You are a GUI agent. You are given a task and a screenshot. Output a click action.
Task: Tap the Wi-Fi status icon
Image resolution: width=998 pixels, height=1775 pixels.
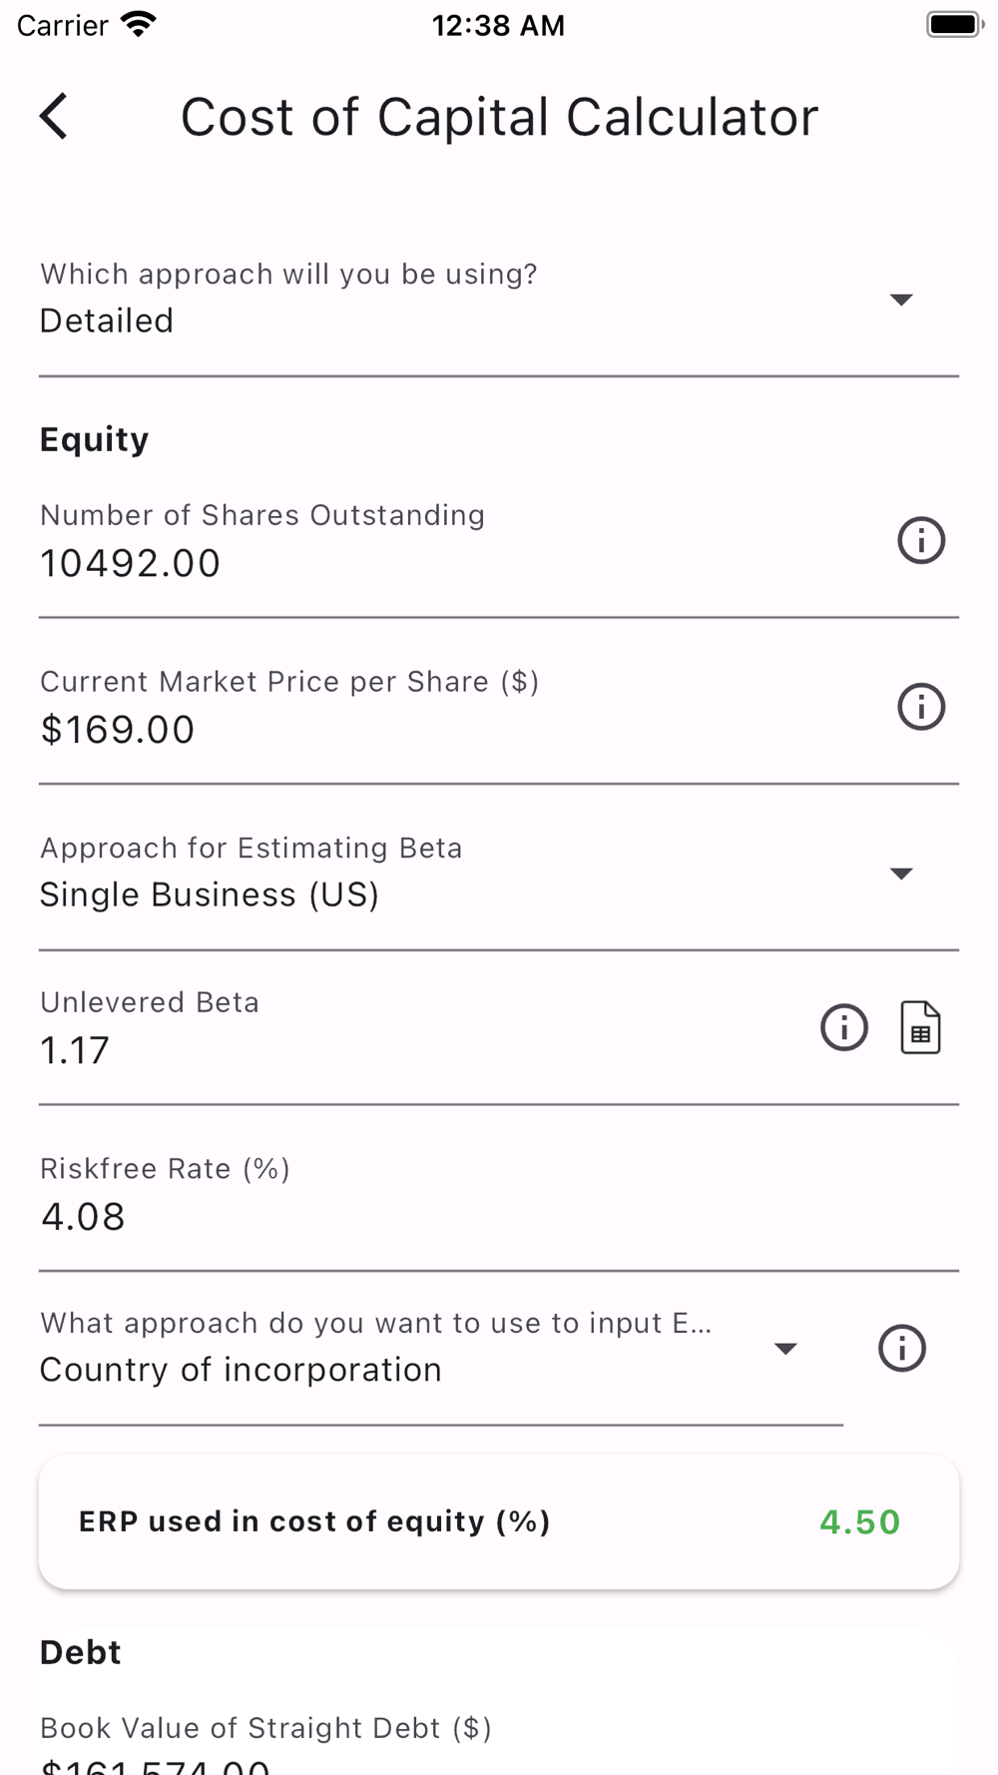(139, 24)
